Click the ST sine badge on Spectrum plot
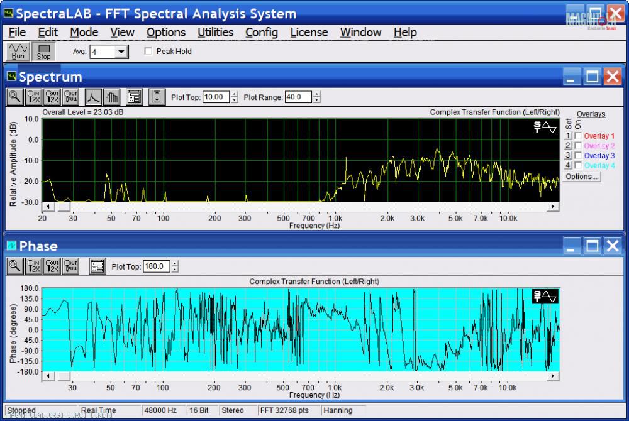The height and width of the screenshot is (421, 629). pyautogui.click(x=545, y=127)
